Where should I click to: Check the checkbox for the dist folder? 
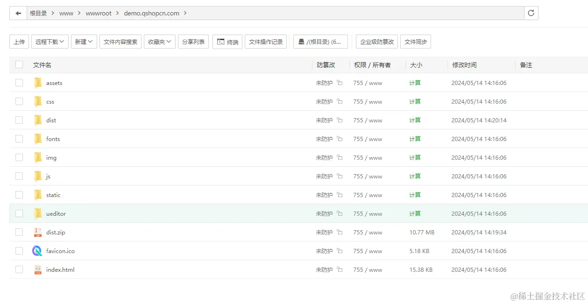19,120
